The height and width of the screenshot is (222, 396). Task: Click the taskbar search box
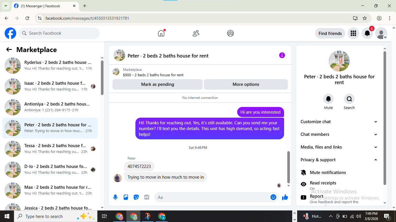click(55, 216)
